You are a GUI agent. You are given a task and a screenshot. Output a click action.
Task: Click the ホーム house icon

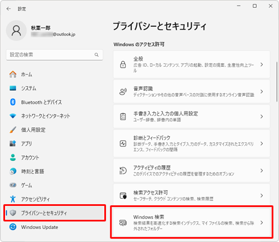[x=13, y=75]
